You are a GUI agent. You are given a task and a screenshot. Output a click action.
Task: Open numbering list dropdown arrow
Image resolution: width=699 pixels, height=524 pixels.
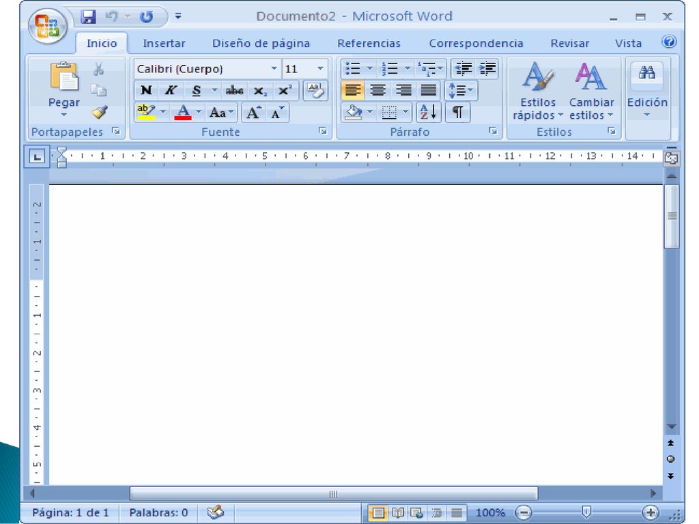click(408, 69)
